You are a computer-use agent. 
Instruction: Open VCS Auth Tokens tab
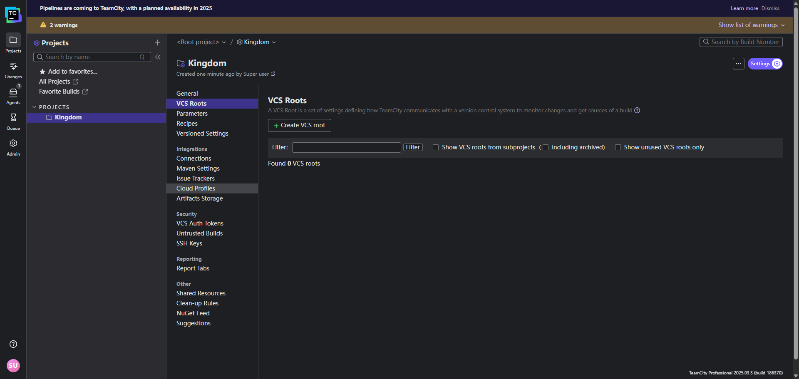point(212,223)
